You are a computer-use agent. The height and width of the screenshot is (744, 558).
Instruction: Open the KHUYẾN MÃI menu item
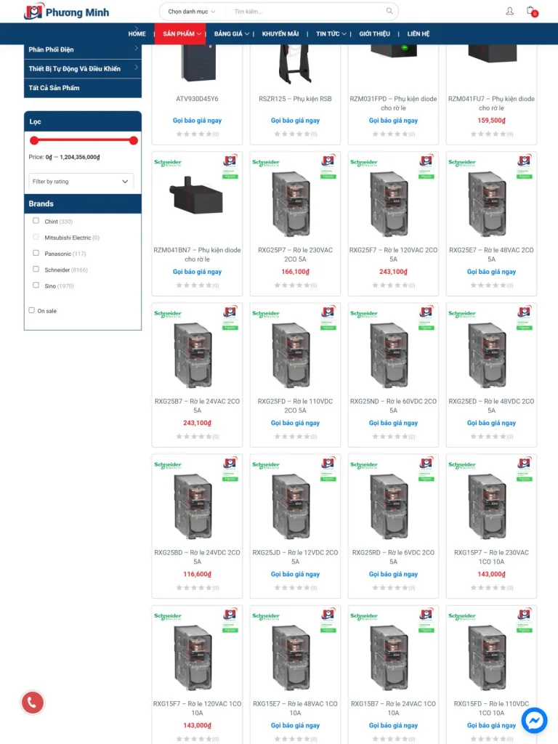[280, 33]
